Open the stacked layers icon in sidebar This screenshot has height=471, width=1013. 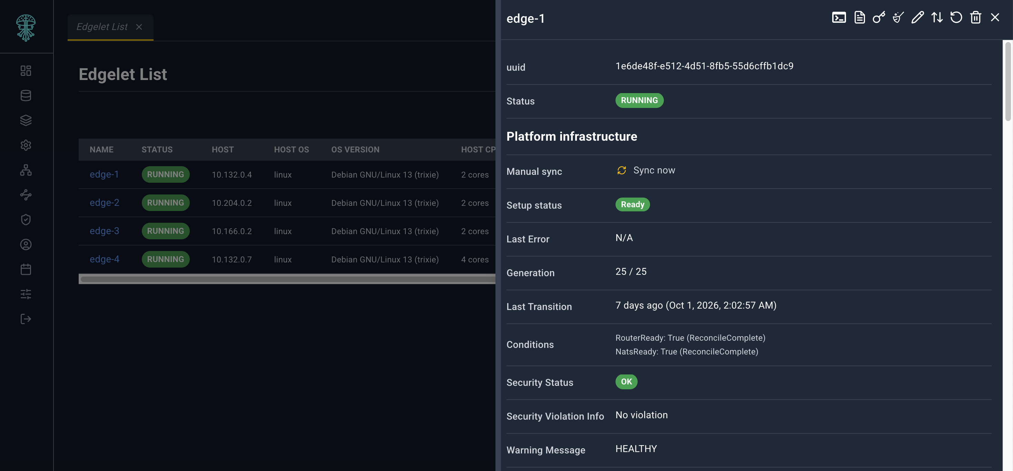(x=26, y=120)
